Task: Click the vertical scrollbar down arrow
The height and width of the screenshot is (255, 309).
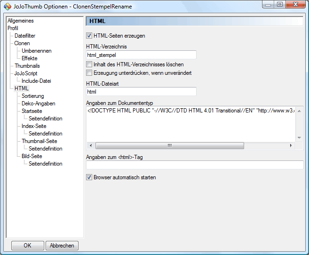Action: pos(299,137)
